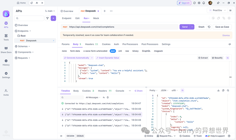Select the msgpack body type

[158, 51]
